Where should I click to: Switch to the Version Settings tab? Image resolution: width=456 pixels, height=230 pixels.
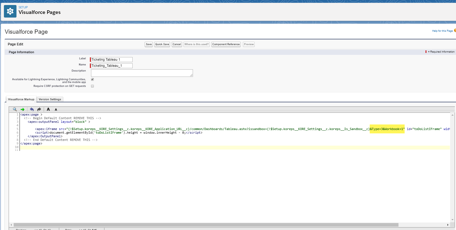50,99
